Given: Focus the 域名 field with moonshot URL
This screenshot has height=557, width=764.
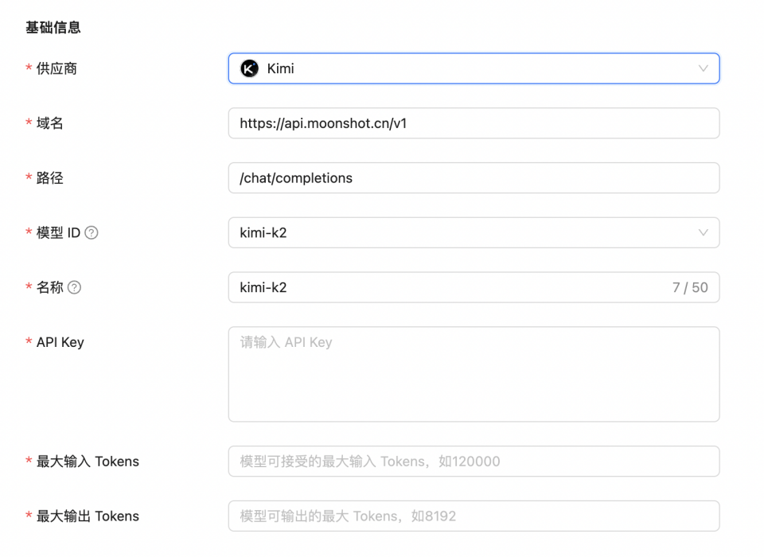Looking at the screenshot, I should tap(474, 123).
